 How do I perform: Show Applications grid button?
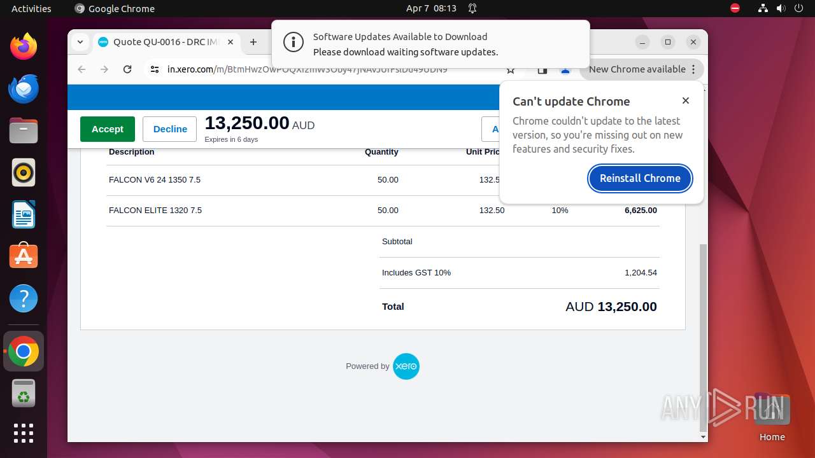tap(24, 433)
